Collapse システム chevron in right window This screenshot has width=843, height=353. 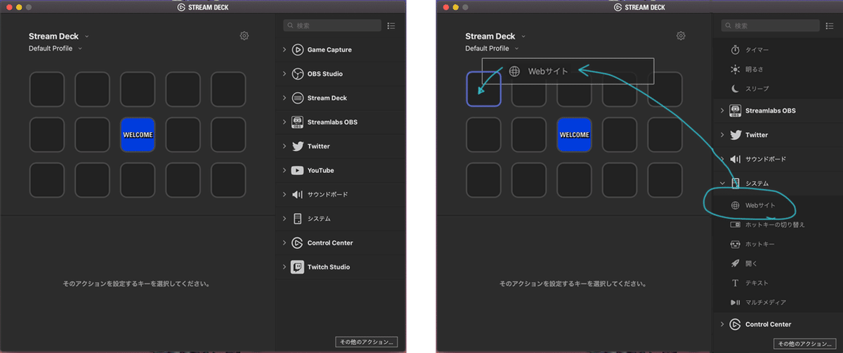pos(722,183)
